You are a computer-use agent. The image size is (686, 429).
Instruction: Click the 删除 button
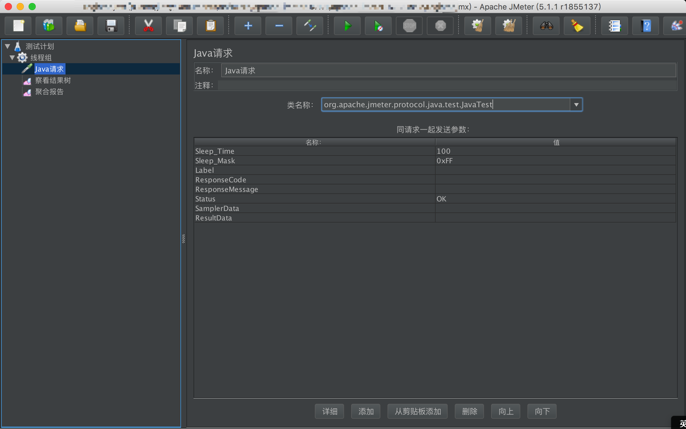click(x=469, y=411)
